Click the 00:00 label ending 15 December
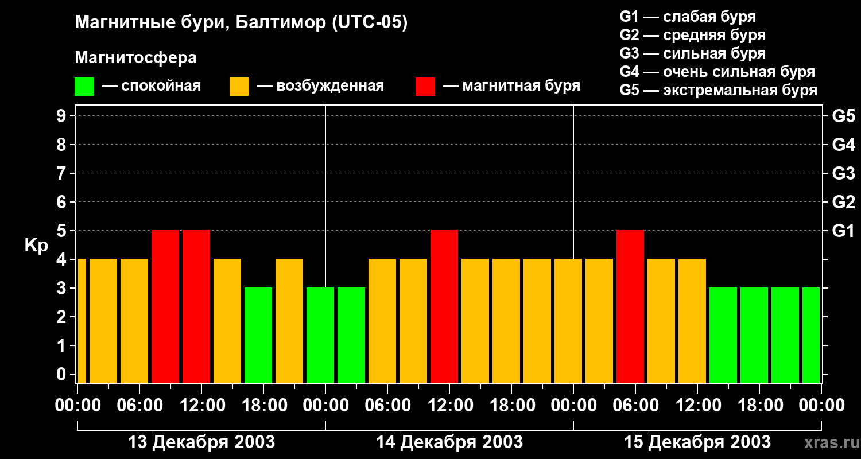 click(x=821, y=405)
